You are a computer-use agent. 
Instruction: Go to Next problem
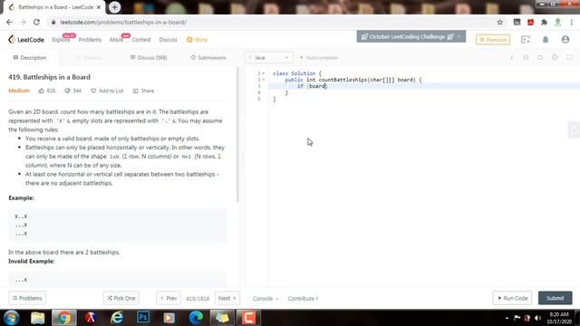[x=227, y=298]
